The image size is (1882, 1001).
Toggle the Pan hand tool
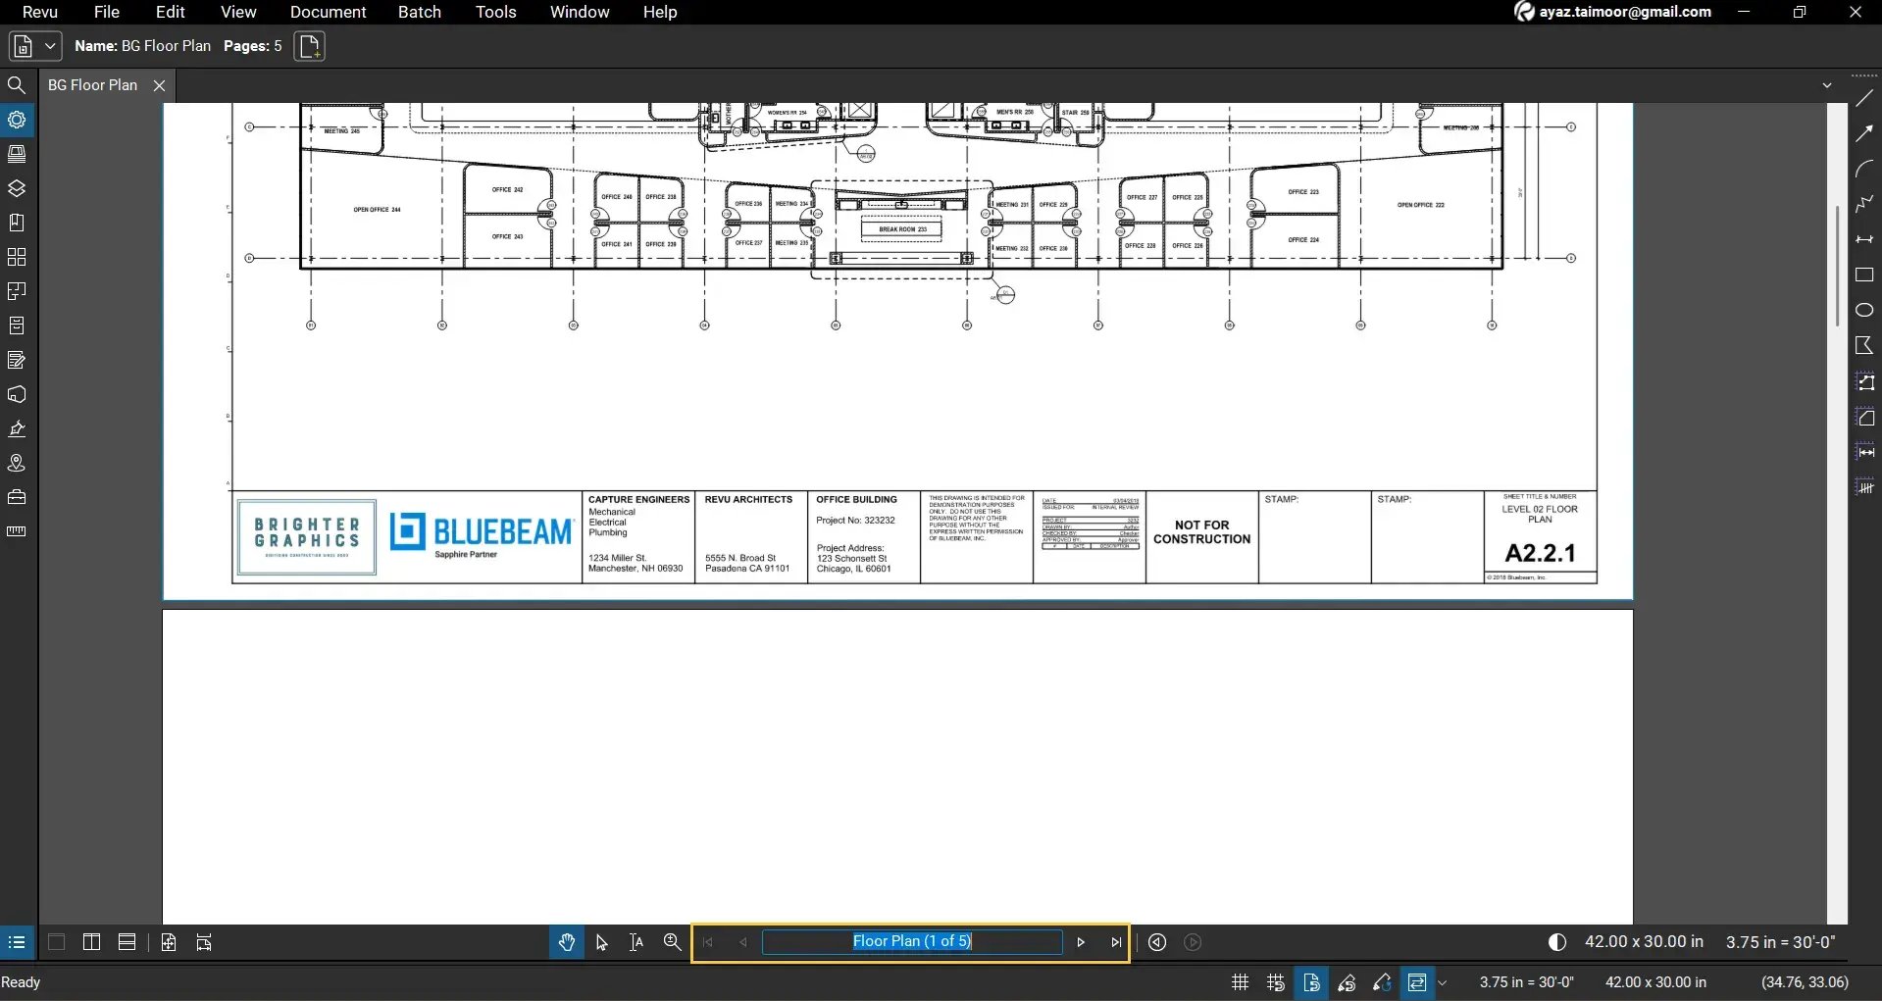[x=567, y=942]
